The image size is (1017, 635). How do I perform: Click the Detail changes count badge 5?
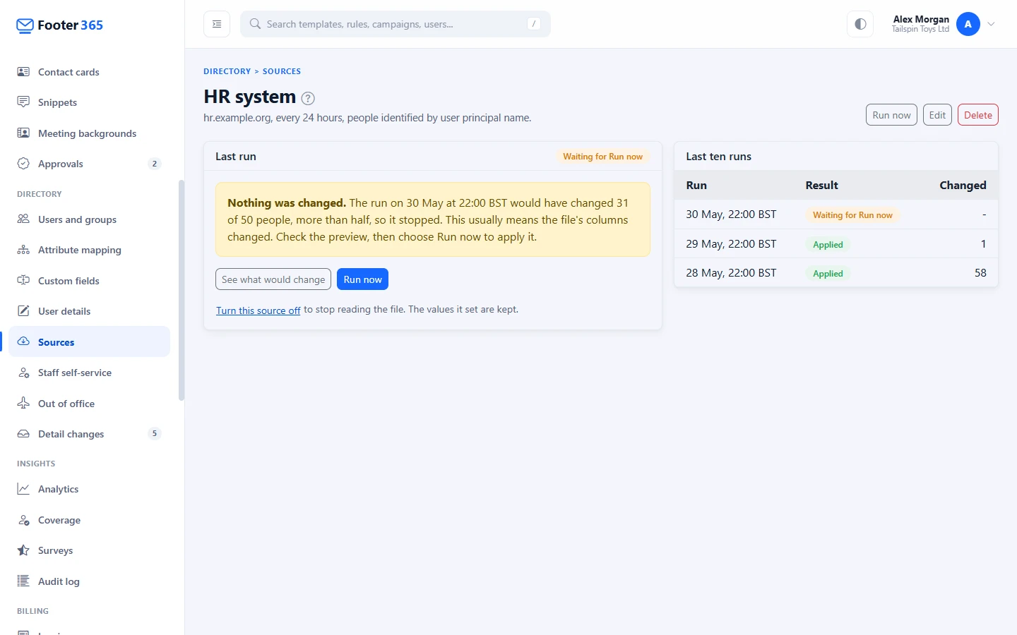pos(155,434)
